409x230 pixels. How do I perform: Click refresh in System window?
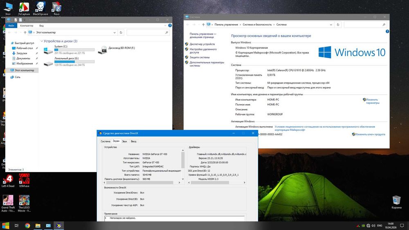(x=338, y=25)
